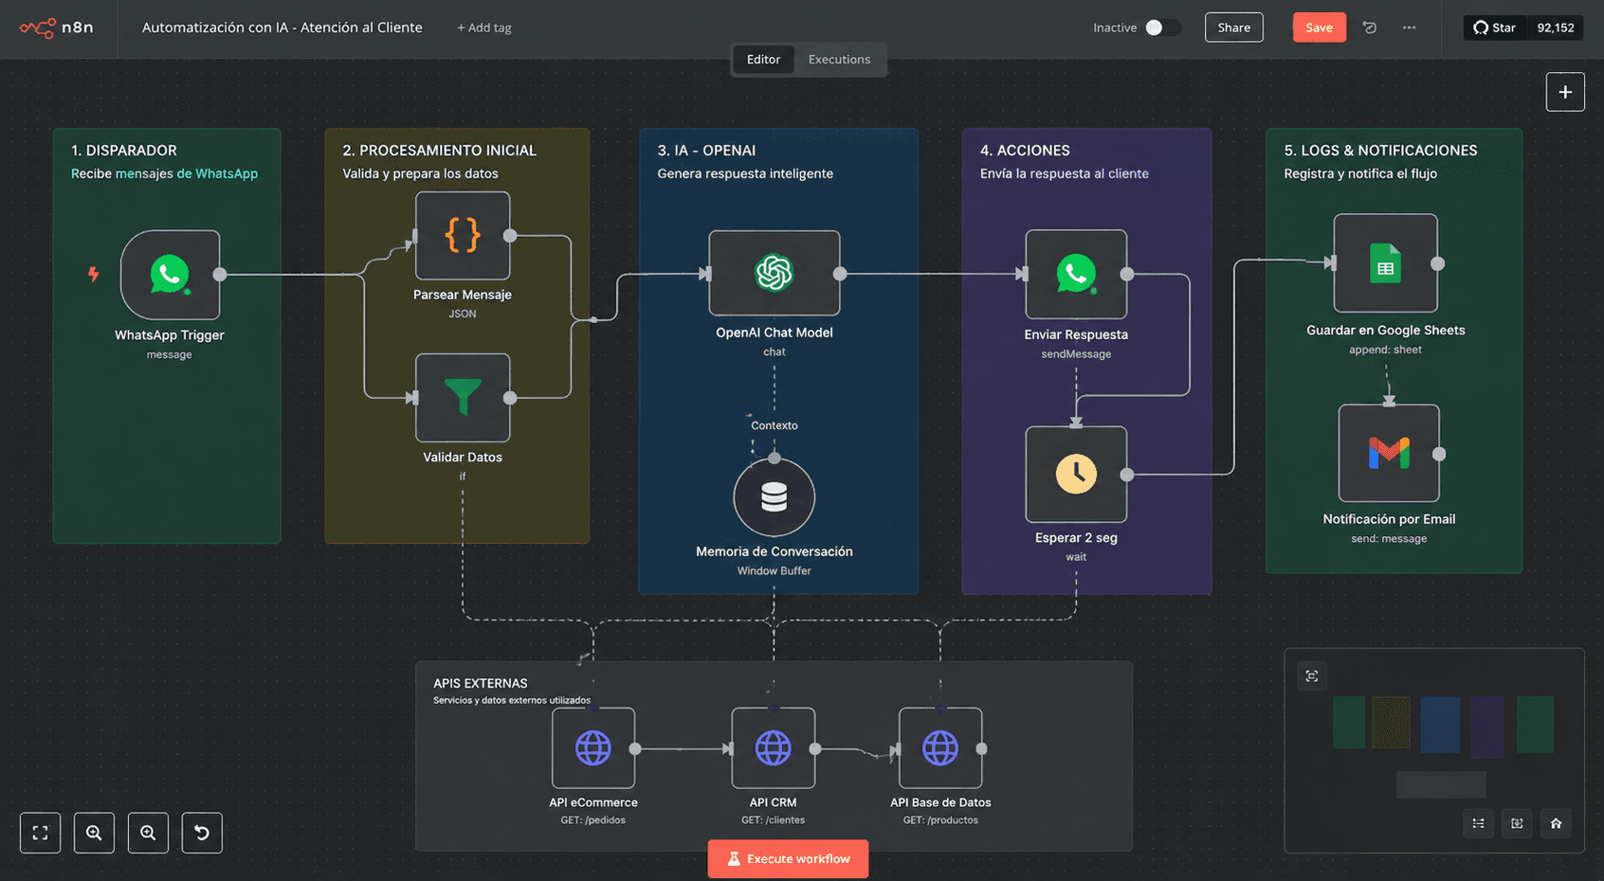1604x881 pixels.
Task: Select the API CRM node
Action: click(774, 748)
